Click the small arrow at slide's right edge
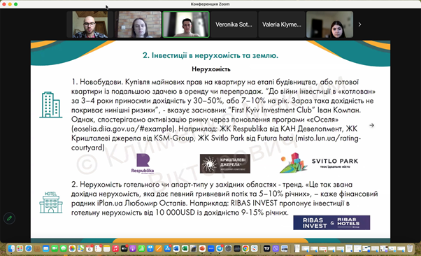This screenshot has width=421, height=256. [x=371, y=125]
